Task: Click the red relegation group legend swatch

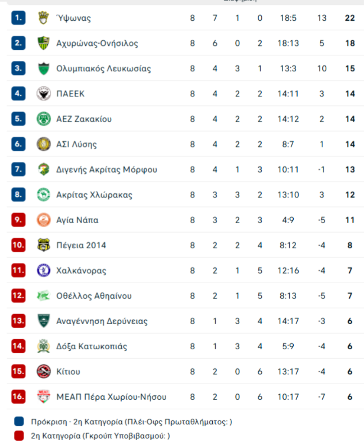Action: (19, 435)
